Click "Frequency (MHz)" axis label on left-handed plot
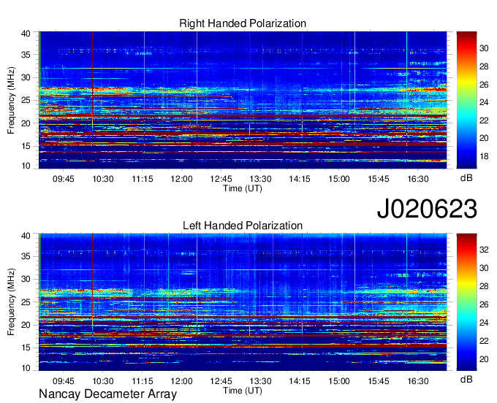Viewport: 497px width, 403px height. 11,302
